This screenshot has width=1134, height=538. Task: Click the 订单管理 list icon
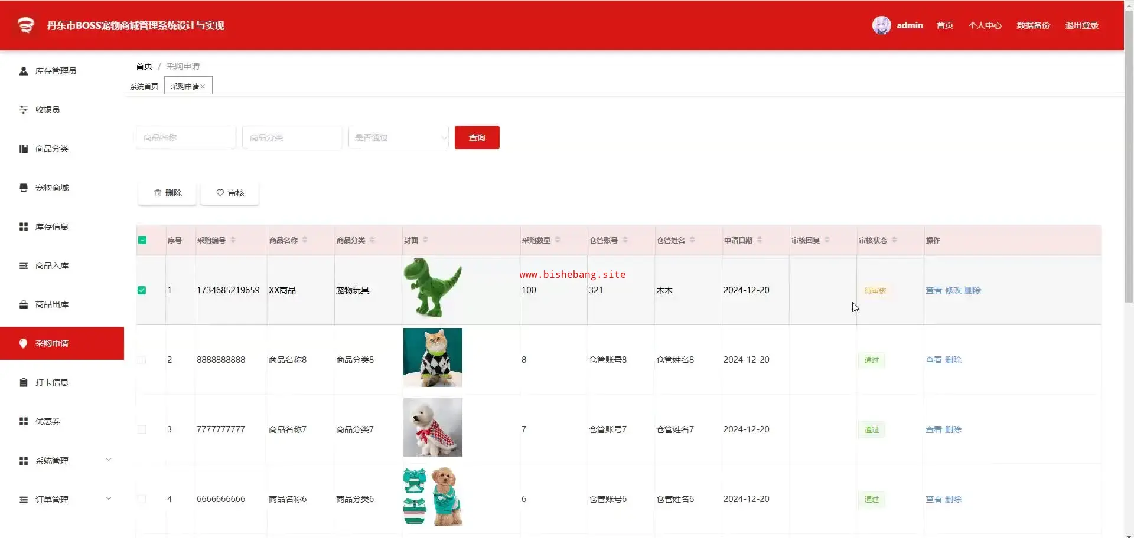24,500
